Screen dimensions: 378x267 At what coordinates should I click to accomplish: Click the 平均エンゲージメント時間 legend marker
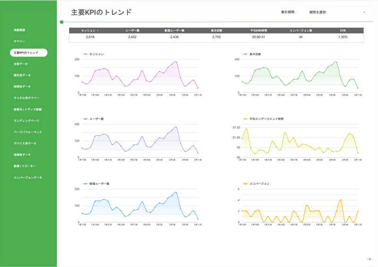245,119
